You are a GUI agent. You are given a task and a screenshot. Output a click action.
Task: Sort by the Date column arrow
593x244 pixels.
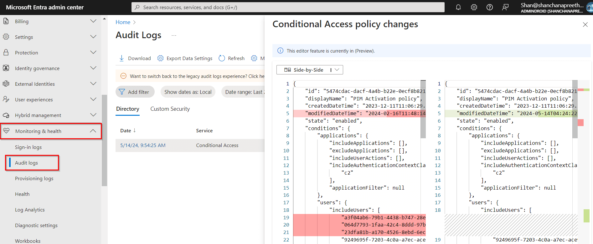pos(135,130)
